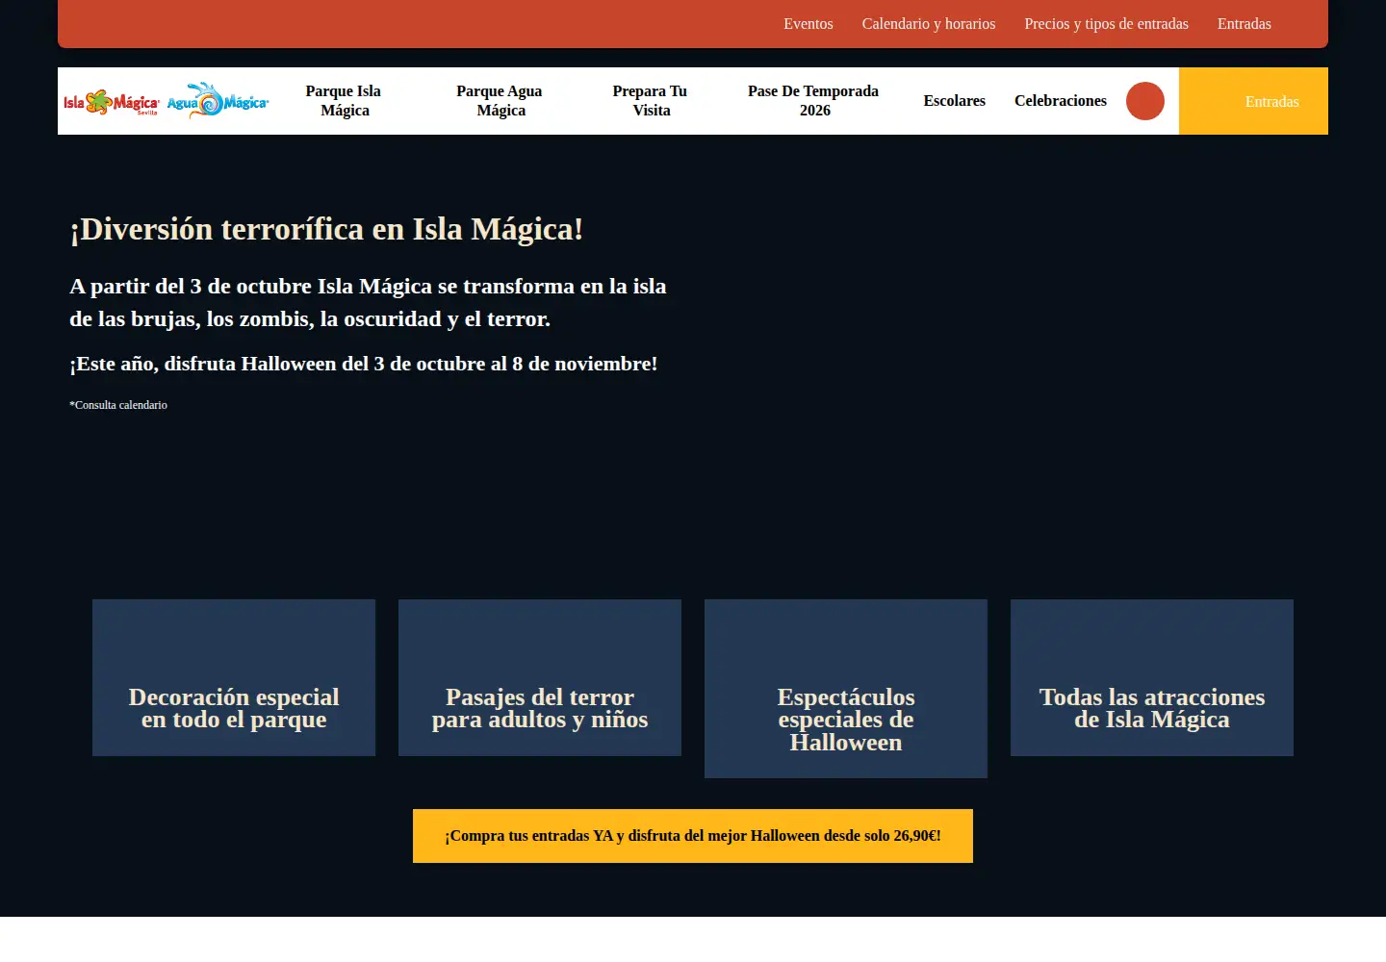Open Calendario y horarios link
The width and height of the screenshot is (1386, 962).
[929, 24]
